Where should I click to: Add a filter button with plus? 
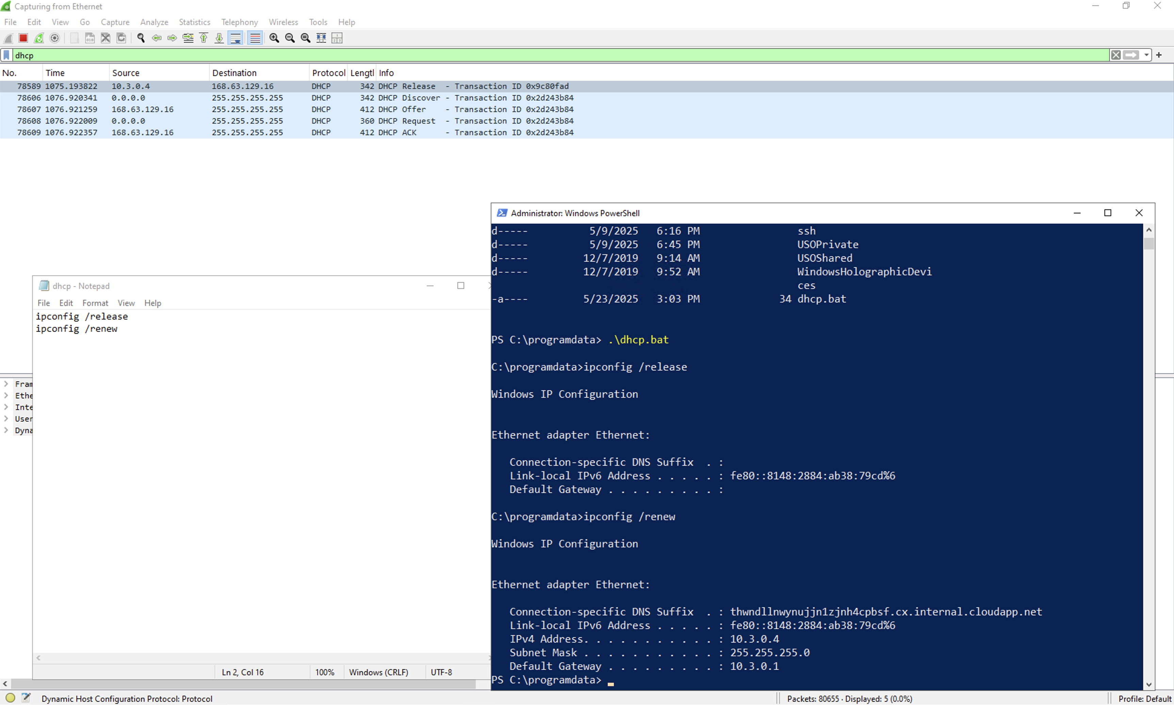(x=1159, y=55)
